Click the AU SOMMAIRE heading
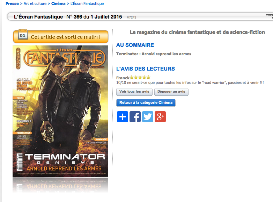The width and height of the screenshot is (273, 202). 135,45
